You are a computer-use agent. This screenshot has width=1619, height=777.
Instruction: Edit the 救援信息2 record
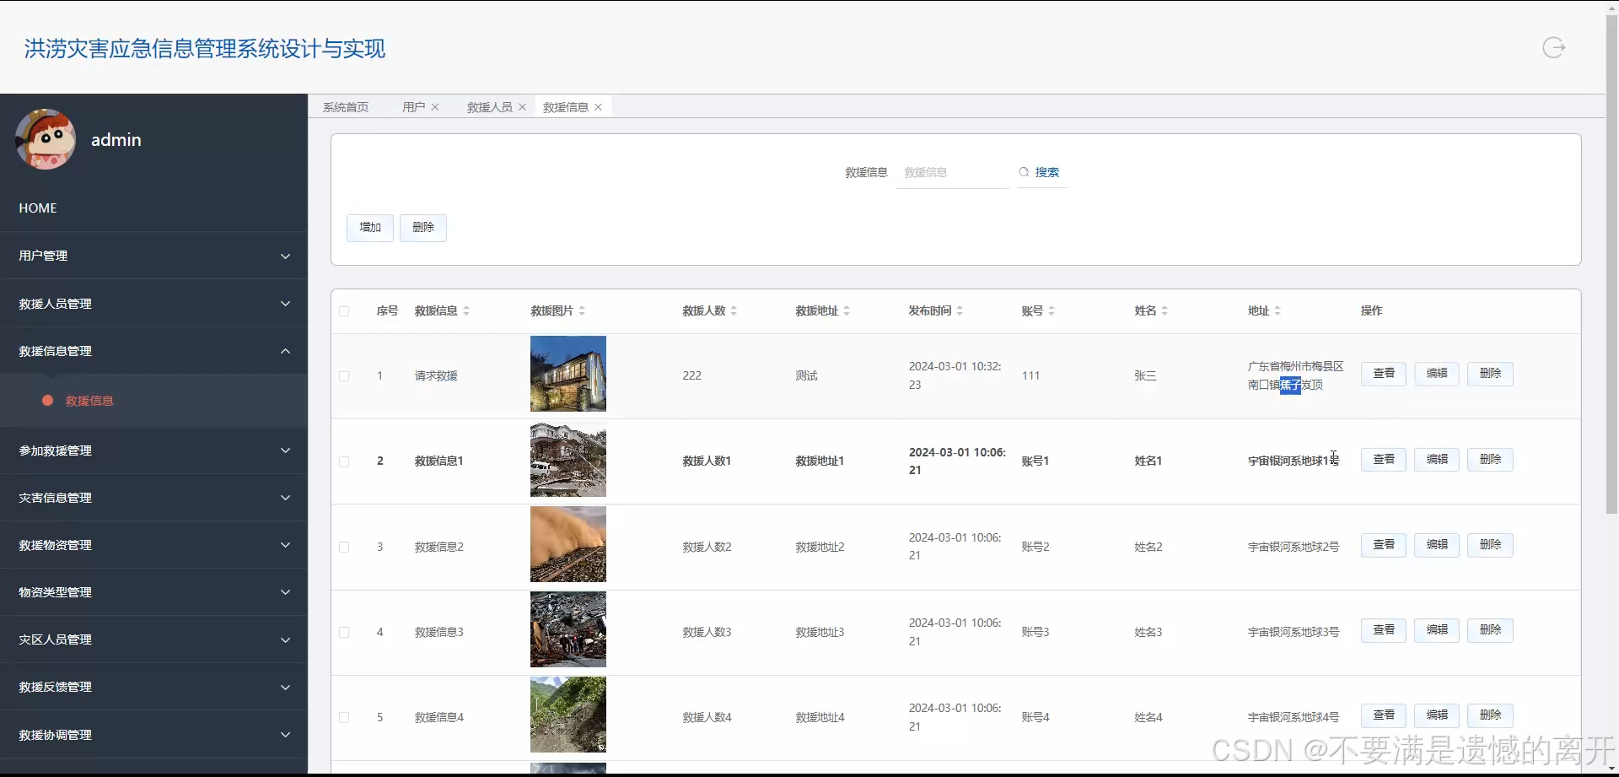coord(1437,545)
